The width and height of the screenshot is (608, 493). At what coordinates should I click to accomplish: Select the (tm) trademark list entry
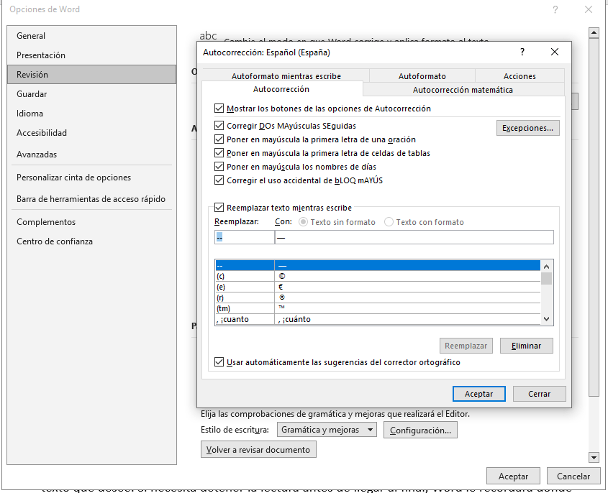point(378,308)
